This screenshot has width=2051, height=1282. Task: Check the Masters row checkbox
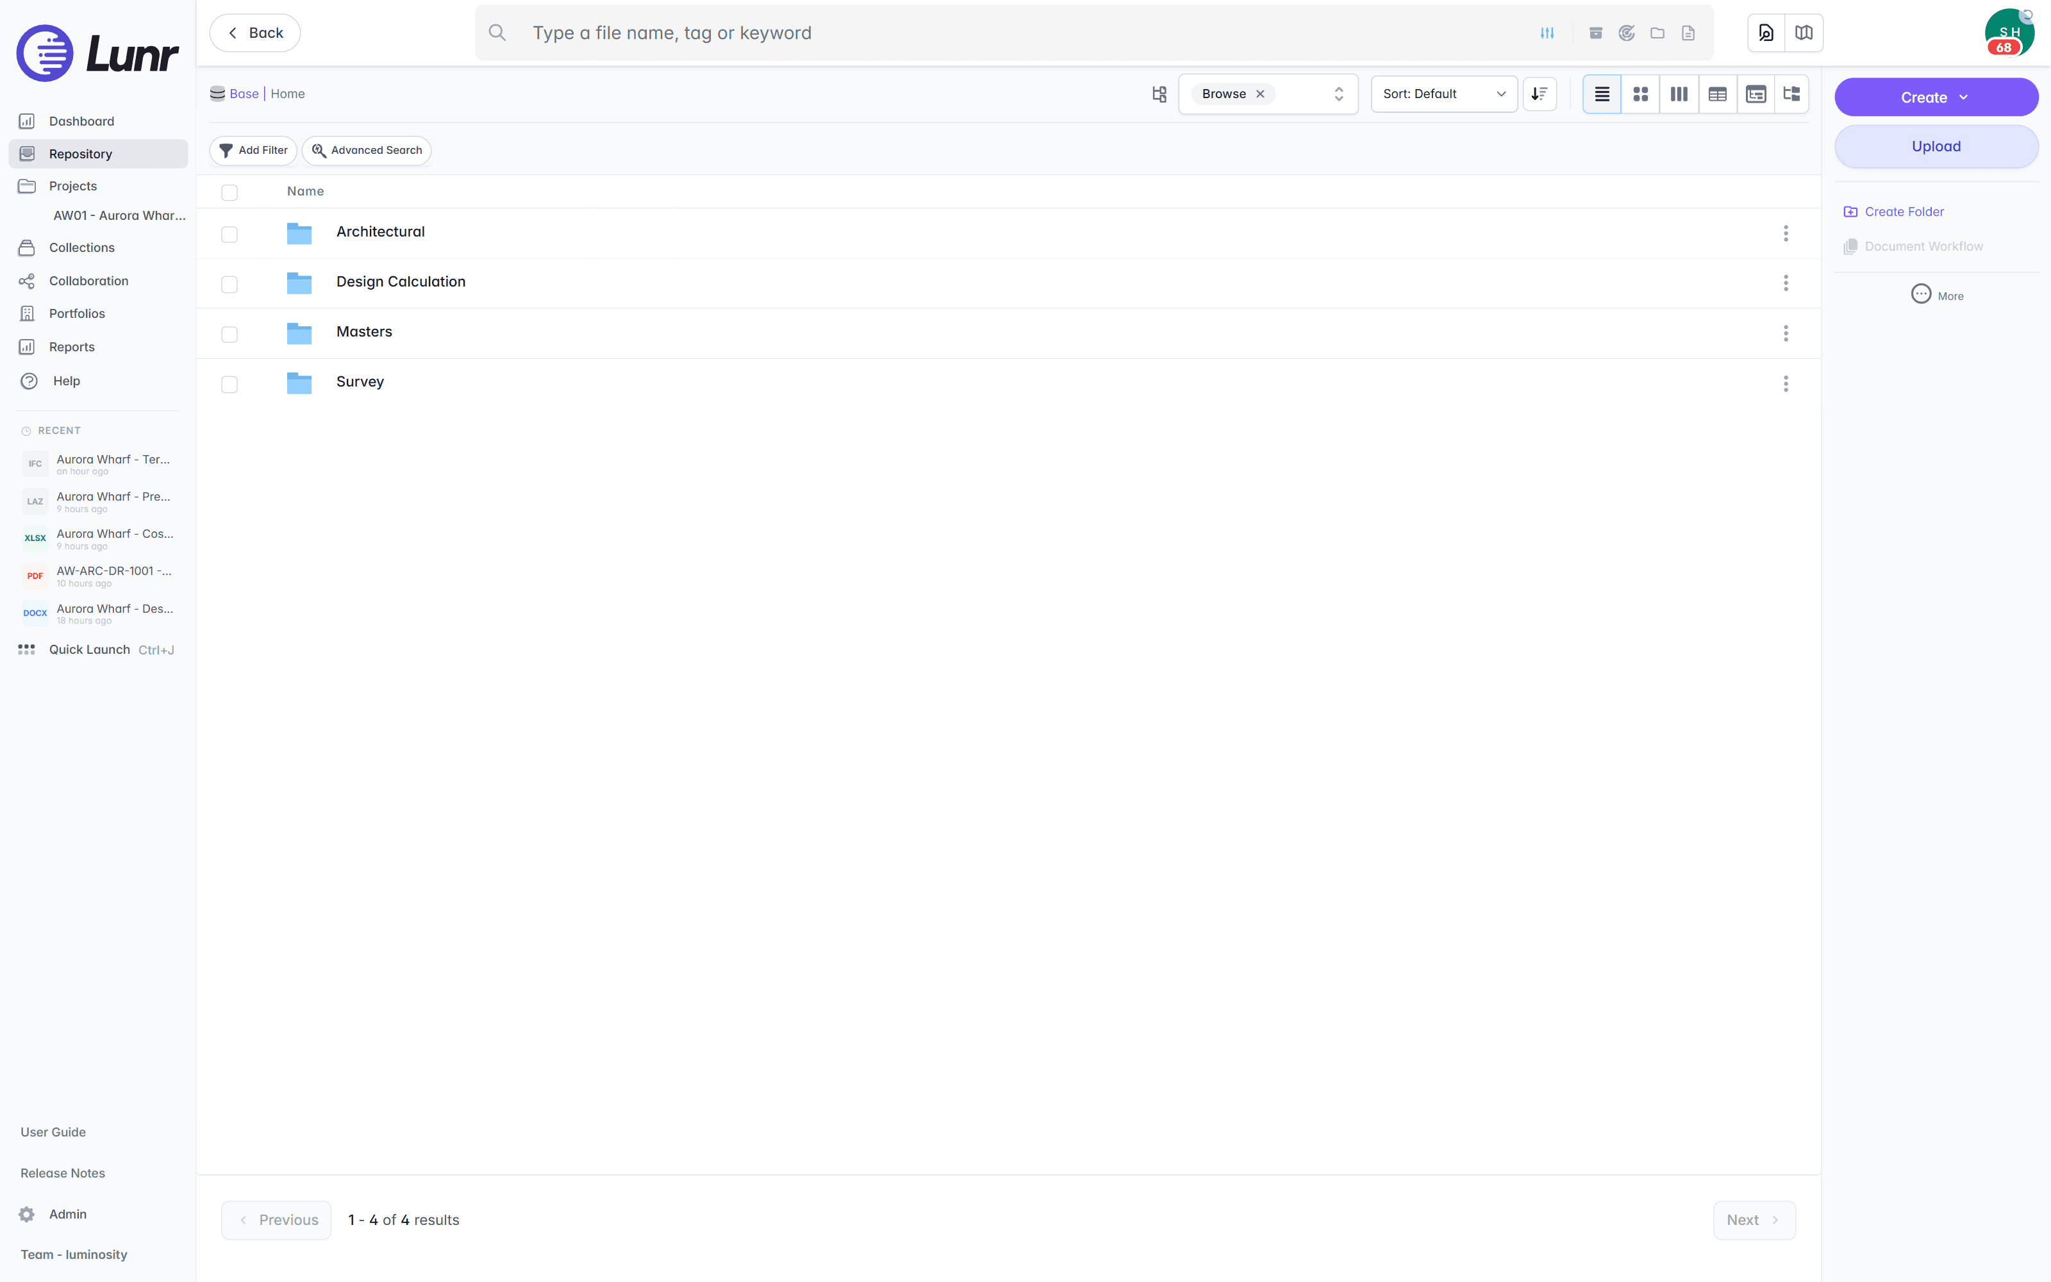(x=229, y=334)
